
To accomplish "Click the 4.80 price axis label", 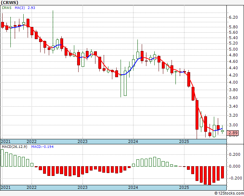I will coord(234,55).
